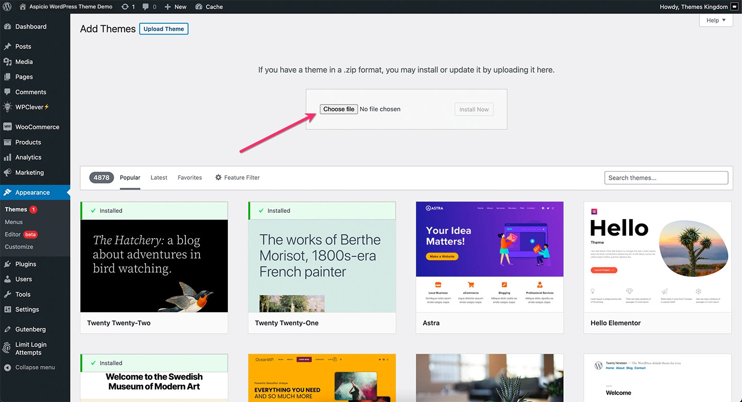Open the Help dropdown panel

[715, 20]
